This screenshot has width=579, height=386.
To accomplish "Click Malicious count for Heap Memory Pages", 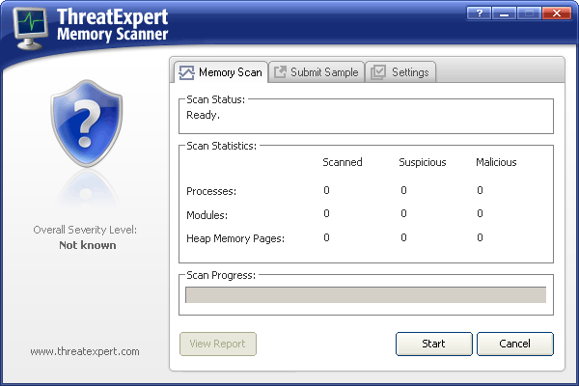I will [480, 237].
